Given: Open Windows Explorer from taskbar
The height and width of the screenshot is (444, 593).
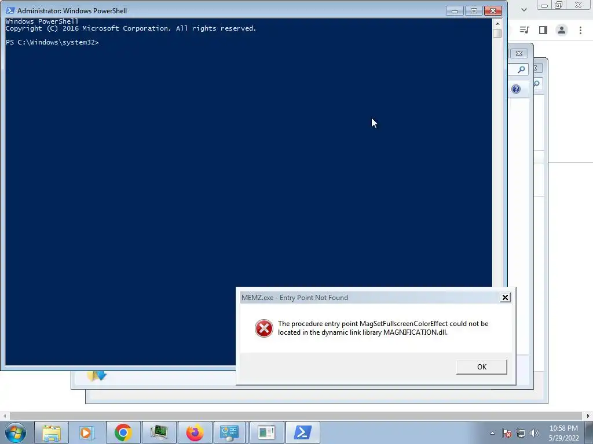Looking at the screenshot, I should (x=52, y=432).
